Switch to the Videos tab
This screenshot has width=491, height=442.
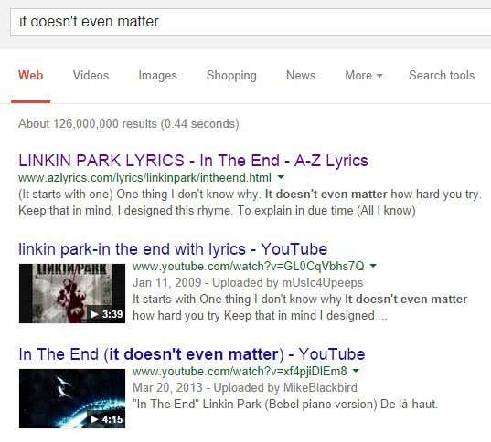tap(91, 76)
